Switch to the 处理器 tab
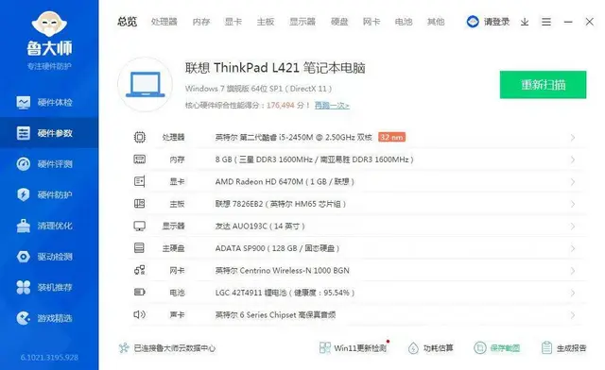This screenshot has width=605, height=370. (x=164, y=22)
